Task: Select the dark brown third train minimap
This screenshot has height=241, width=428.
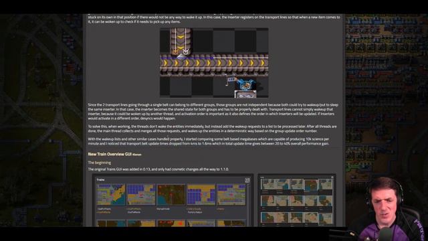Action: [171, 195]
